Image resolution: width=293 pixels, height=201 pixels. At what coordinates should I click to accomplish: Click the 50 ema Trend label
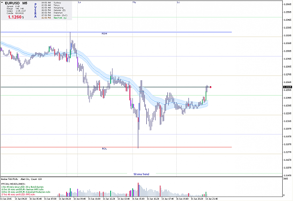141,174
